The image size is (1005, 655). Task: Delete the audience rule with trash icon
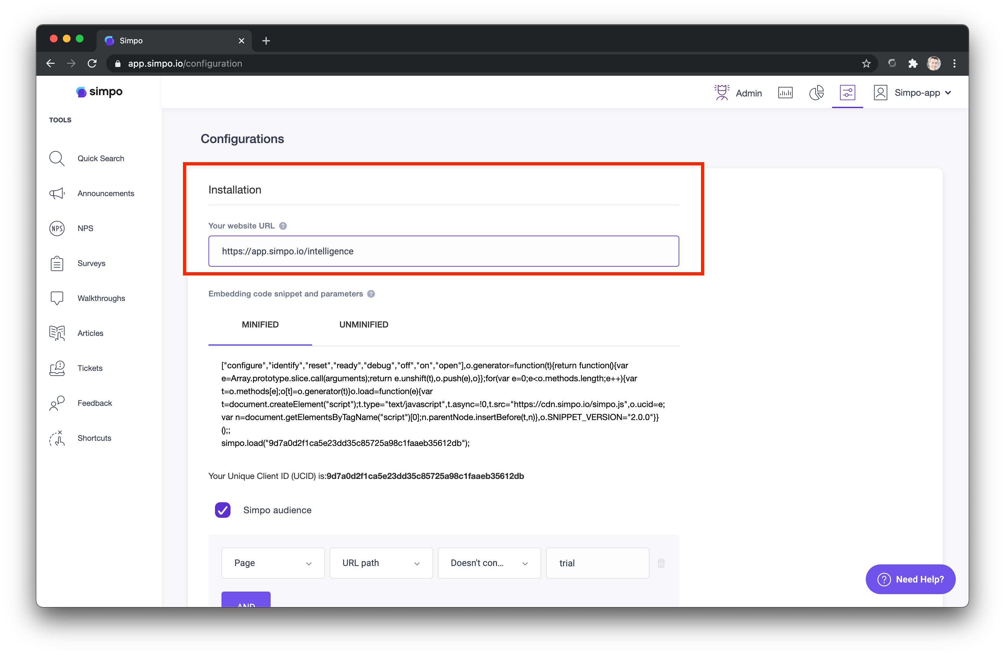[x=661, y=563]
